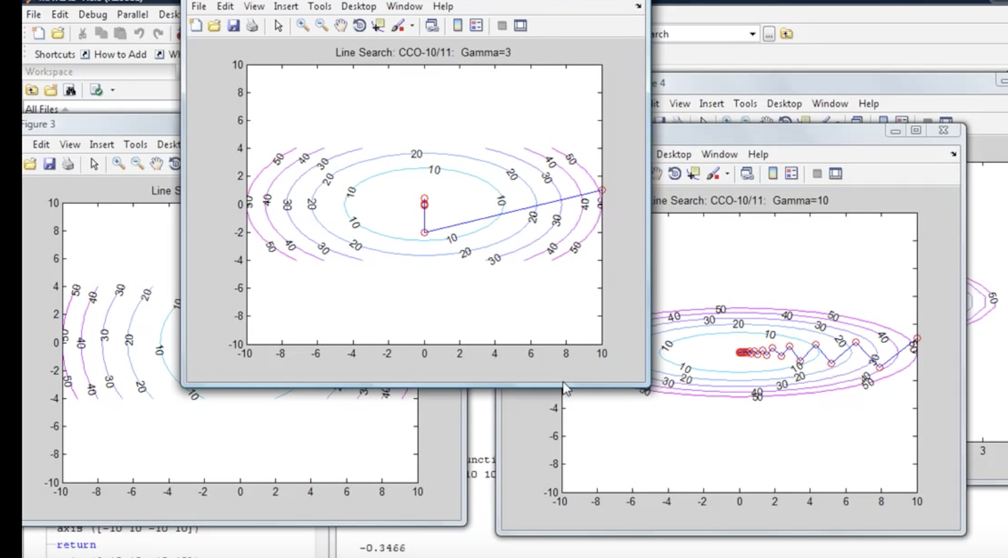The height and width of the screenshot is (558, 1008).
Task: Open MATLAB main window File menu
Action: click(x=34, y=14)
